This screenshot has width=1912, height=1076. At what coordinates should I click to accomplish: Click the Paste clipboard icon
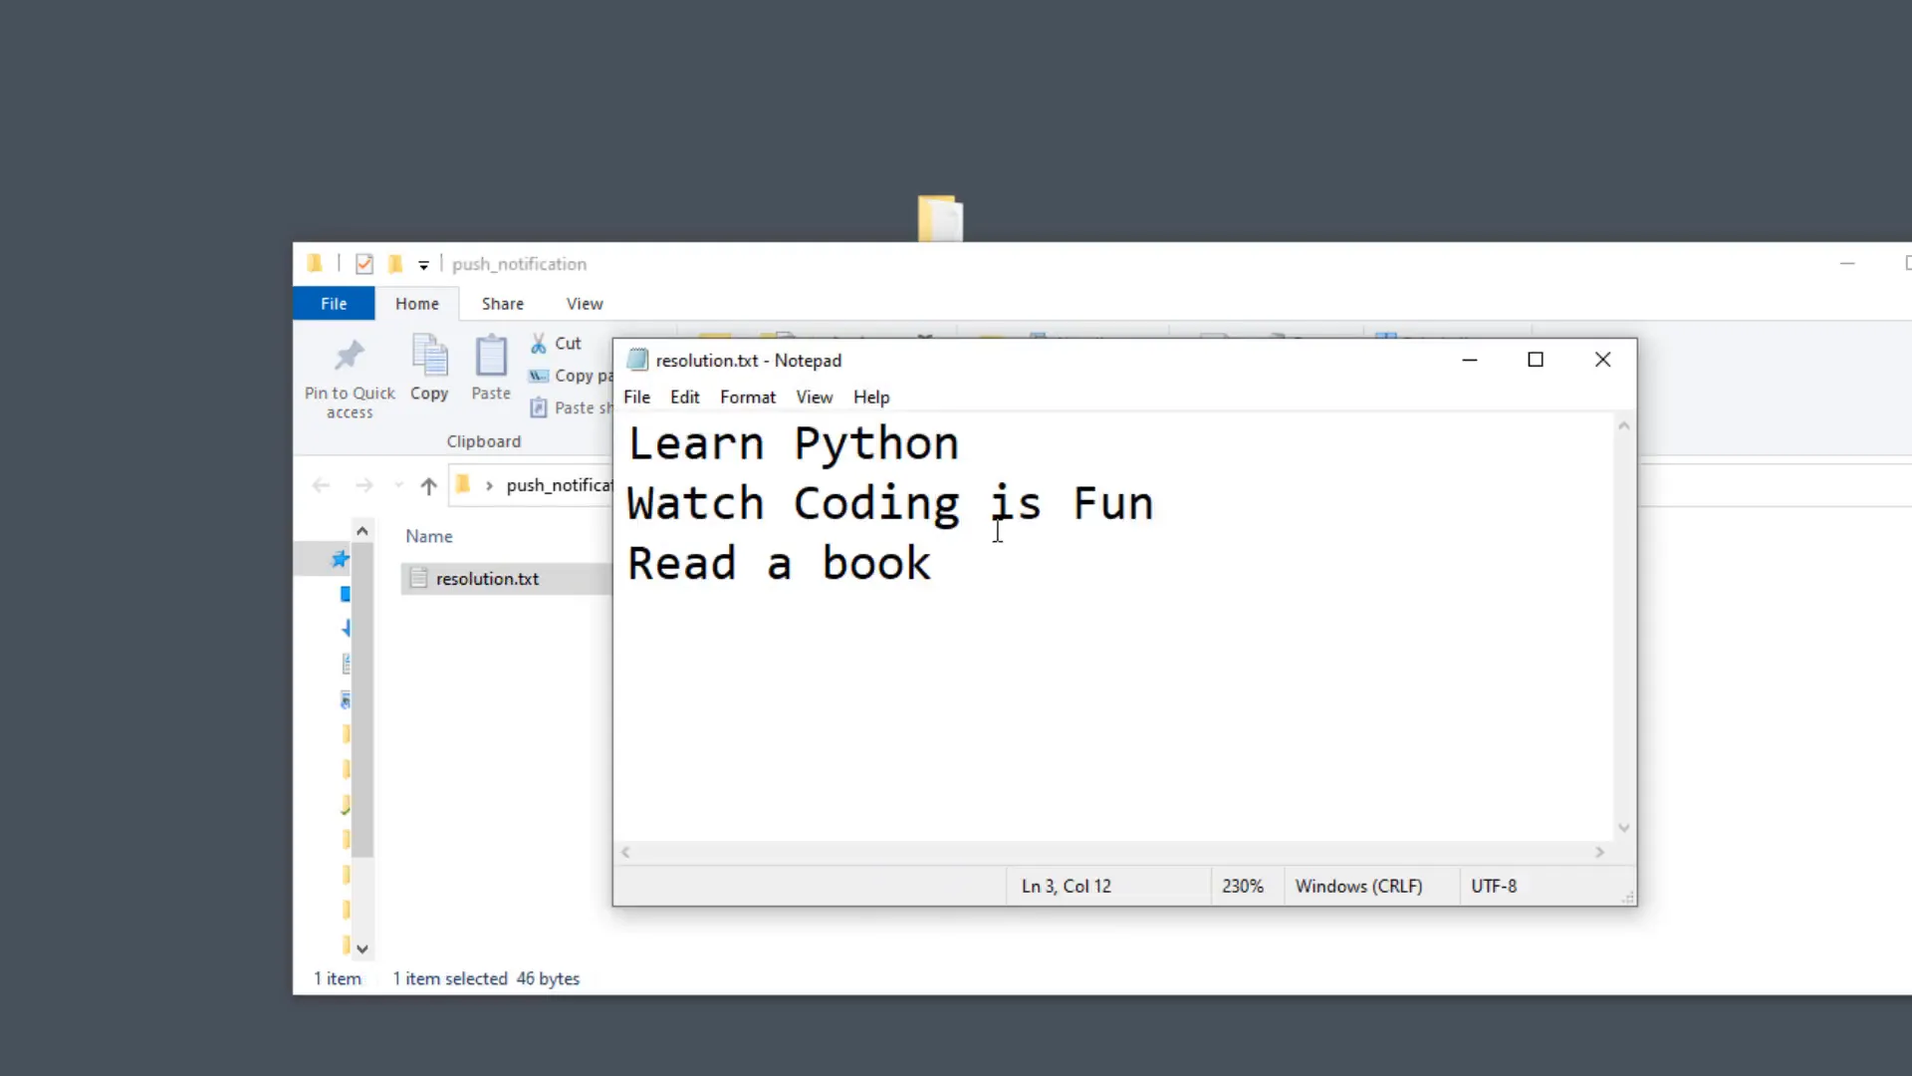pyautogui.click(x=491, y=357)
